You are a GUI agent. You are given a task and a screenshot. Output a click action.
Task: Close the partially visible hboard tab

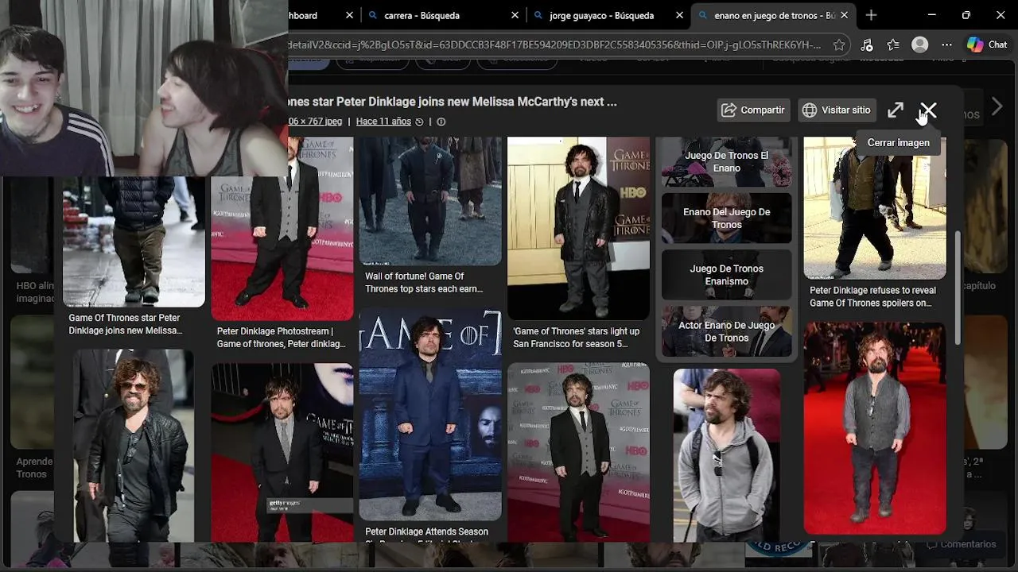[x=349, y=15]
